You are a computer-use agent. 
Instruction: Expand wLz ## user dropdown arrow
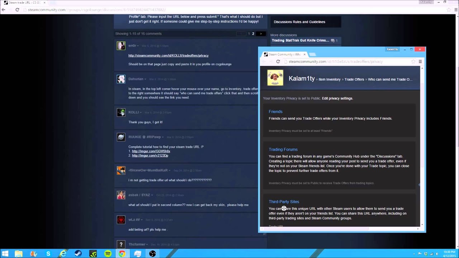tap(142, 220)
